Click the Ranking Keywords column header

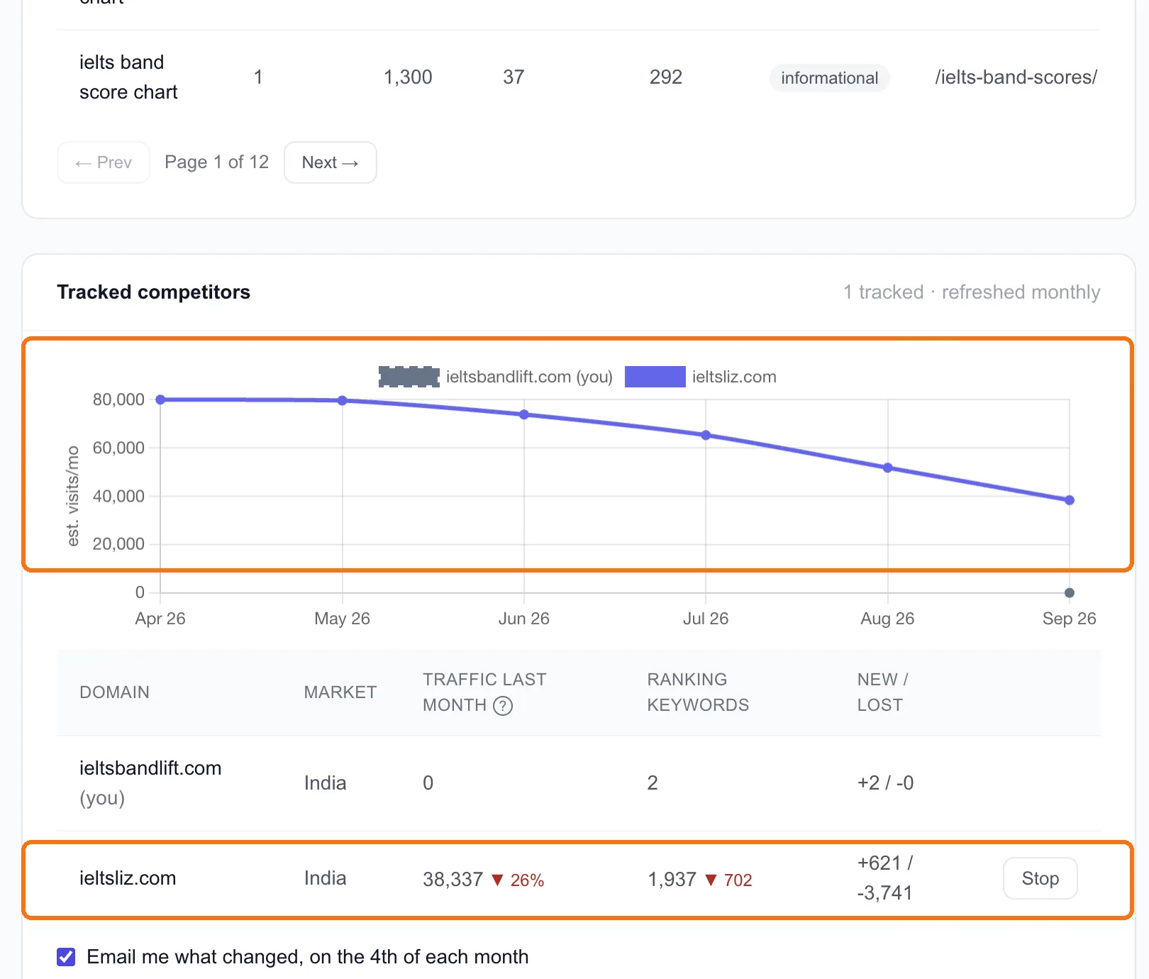pyautogui.click(x=698, y=692)
